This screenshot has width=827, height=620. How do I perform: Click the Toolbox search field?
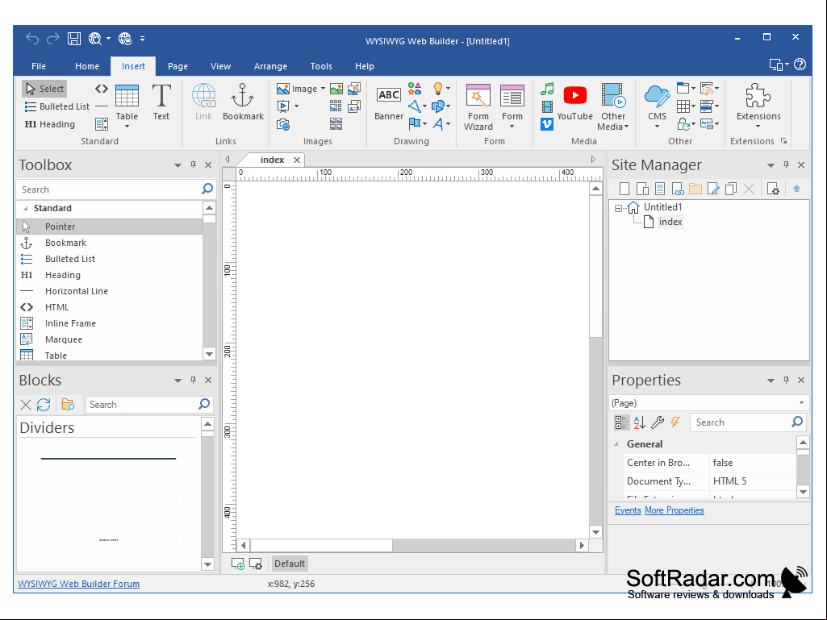[109, 189]
